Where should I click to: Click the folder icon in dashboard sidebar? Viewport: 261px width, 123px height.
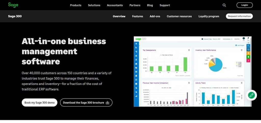(136, 68)
